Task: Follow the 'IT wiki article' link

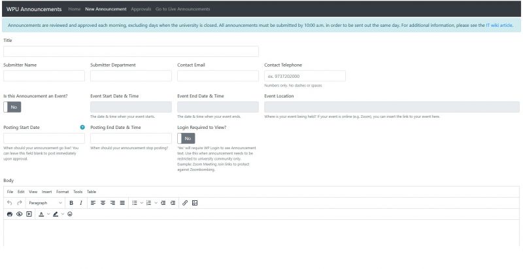Action: click(499, 25)
